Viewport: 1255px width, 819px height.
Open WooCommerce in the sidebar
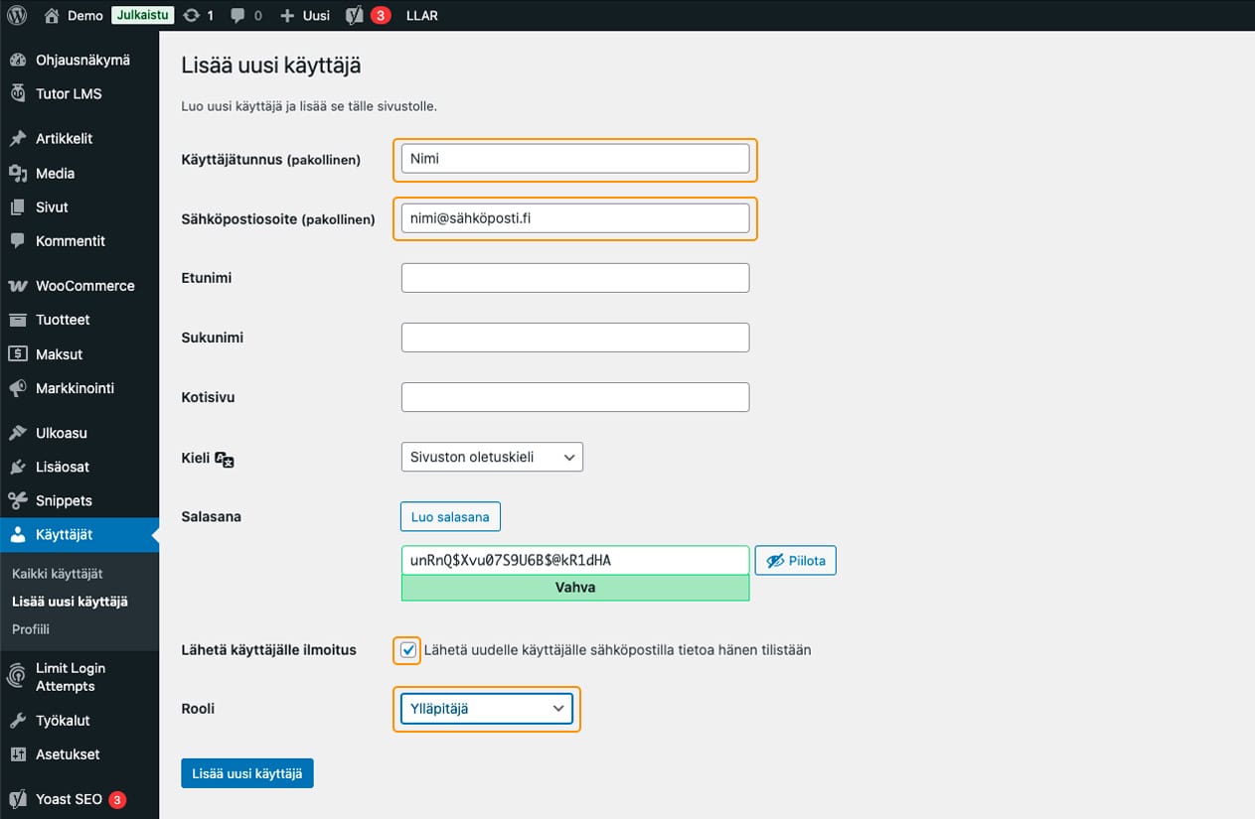pos(84,285)
